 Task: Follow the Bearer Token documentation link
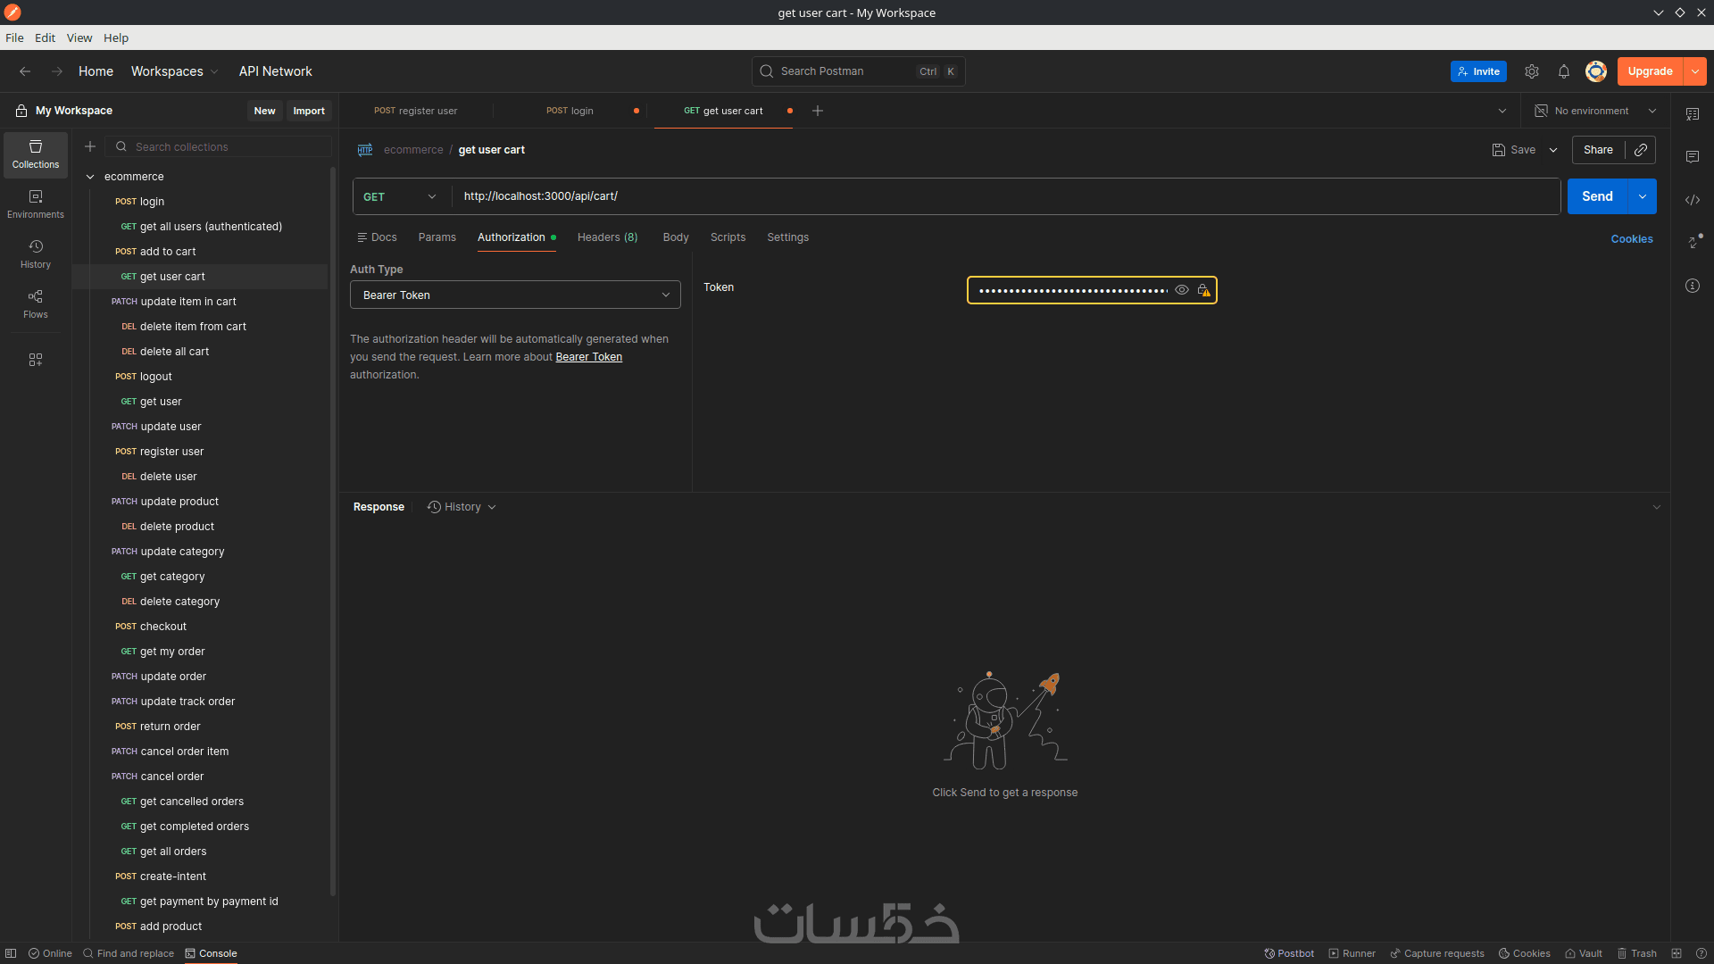588,357
